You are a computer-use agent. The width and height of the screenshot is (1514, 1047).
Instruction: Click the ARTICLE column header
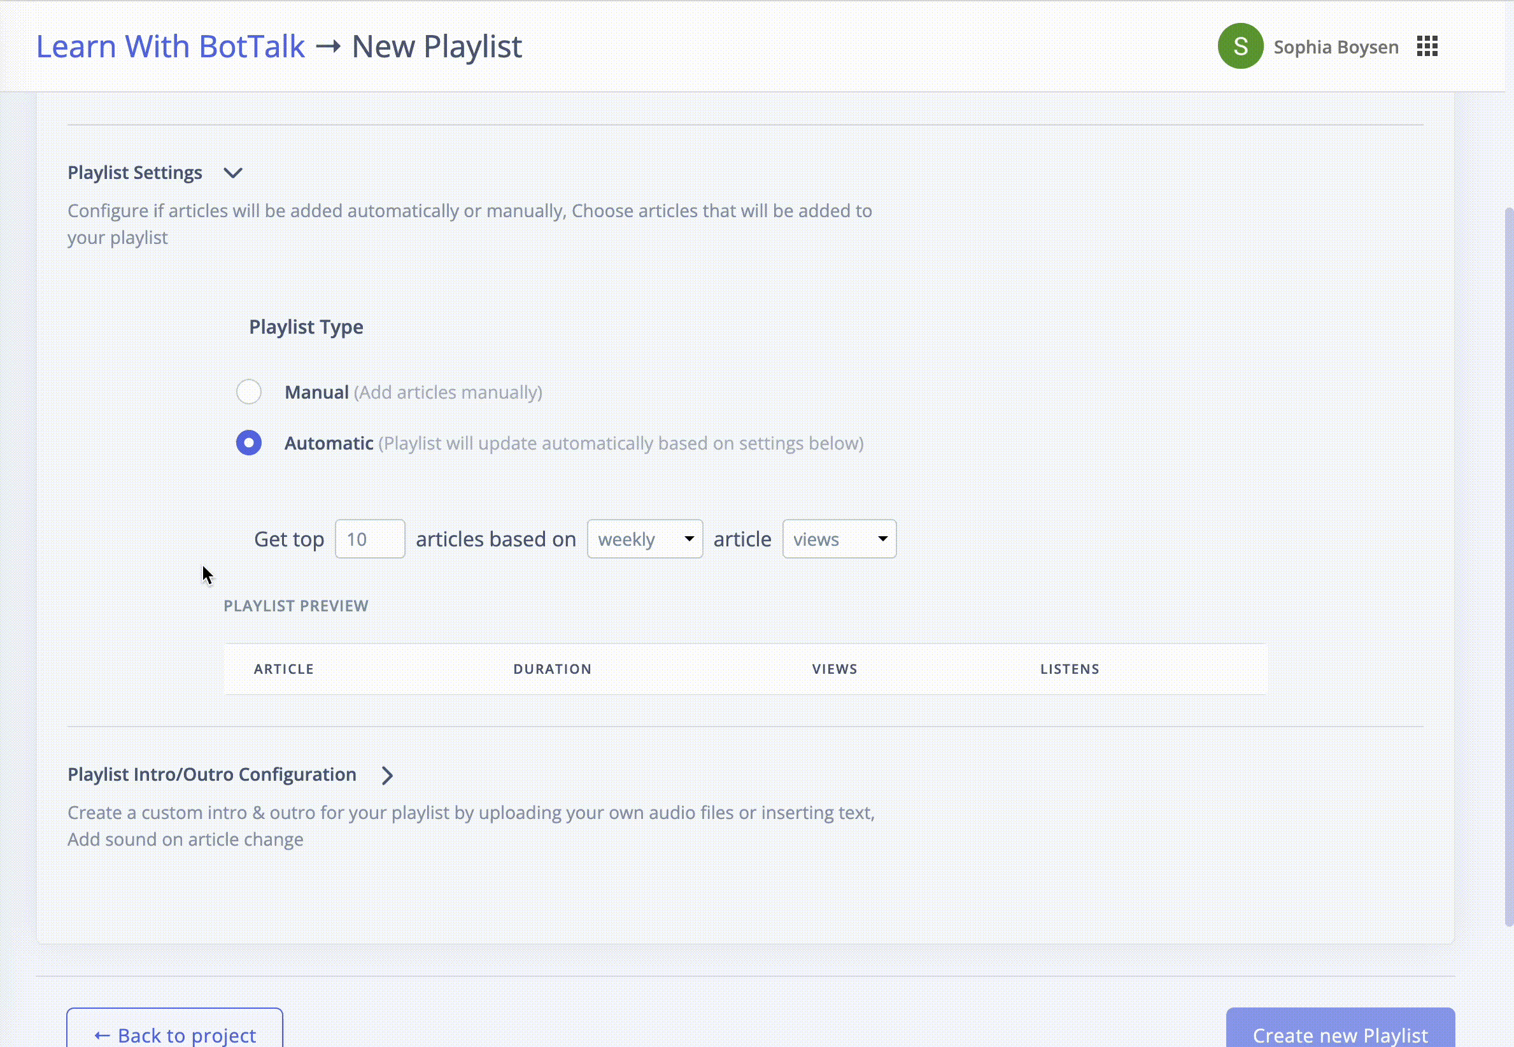tap(284, 669)
